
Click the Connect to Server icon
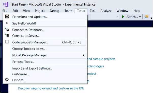[7, 35]
